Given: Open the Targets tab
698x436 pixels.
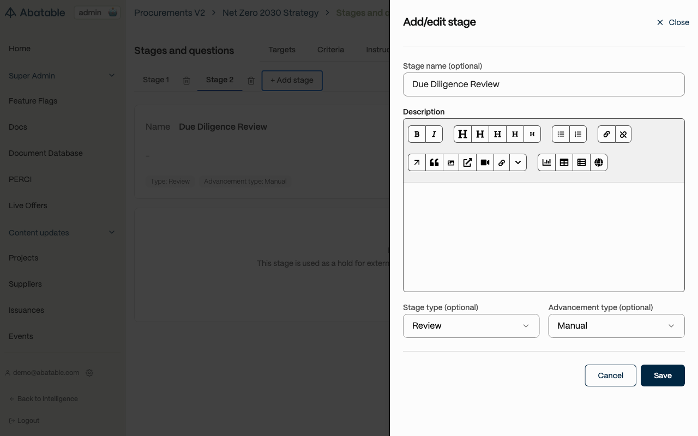Looking at the screenshot, I should tap(282, 50).
